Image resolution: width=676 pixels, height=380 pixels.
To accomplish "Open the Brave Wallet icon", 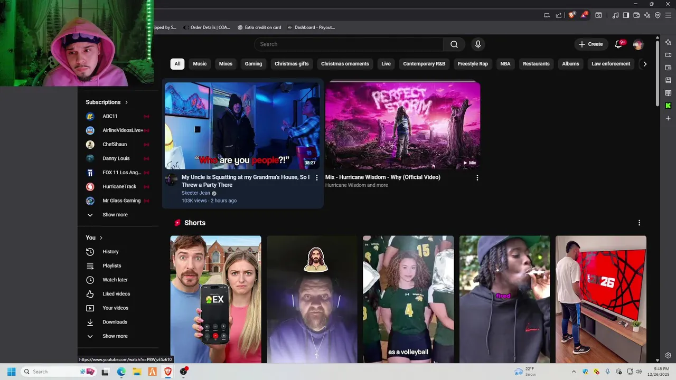I will tap(636, 15).
